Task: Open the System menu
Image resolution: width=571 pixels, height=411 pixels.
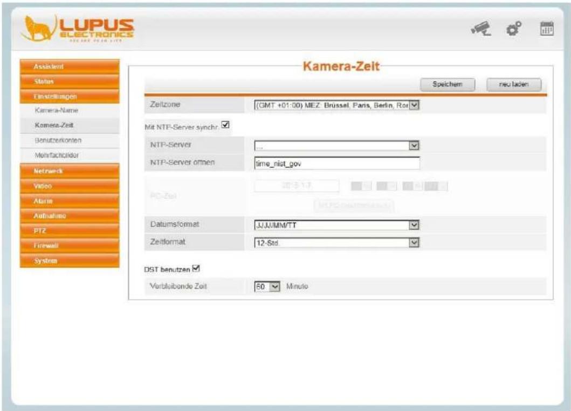Action: click(70, 261)
